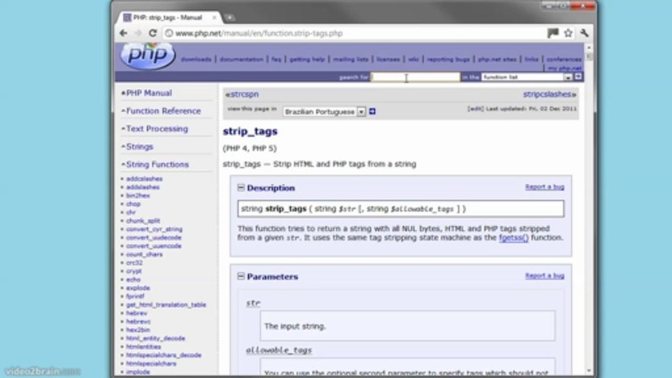This screenshot has width=672, height=378.
Task: Open the licenses nav link
Action: coord(388,59)
